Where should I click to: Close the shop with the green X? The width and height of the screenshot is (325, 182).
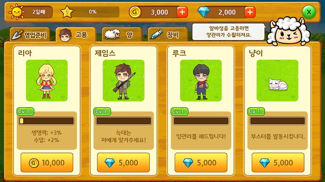(x=309, y=12)
